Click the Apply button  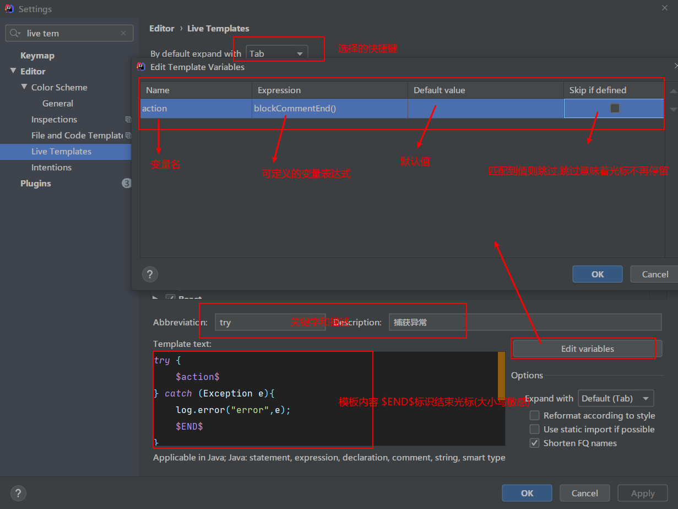[643, 493]
